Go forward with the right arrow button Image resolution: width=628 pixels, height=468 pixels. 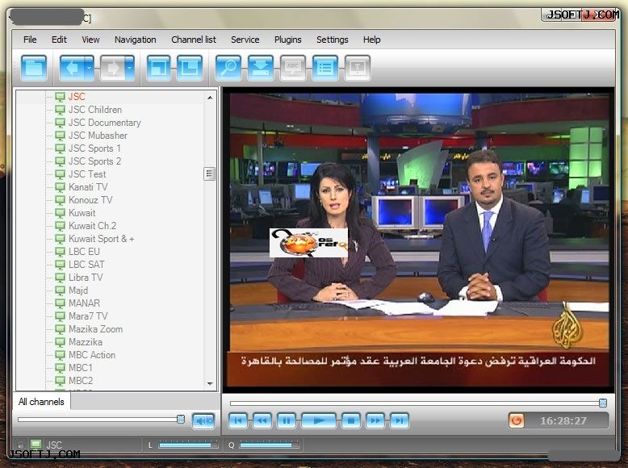click(112, 68)
